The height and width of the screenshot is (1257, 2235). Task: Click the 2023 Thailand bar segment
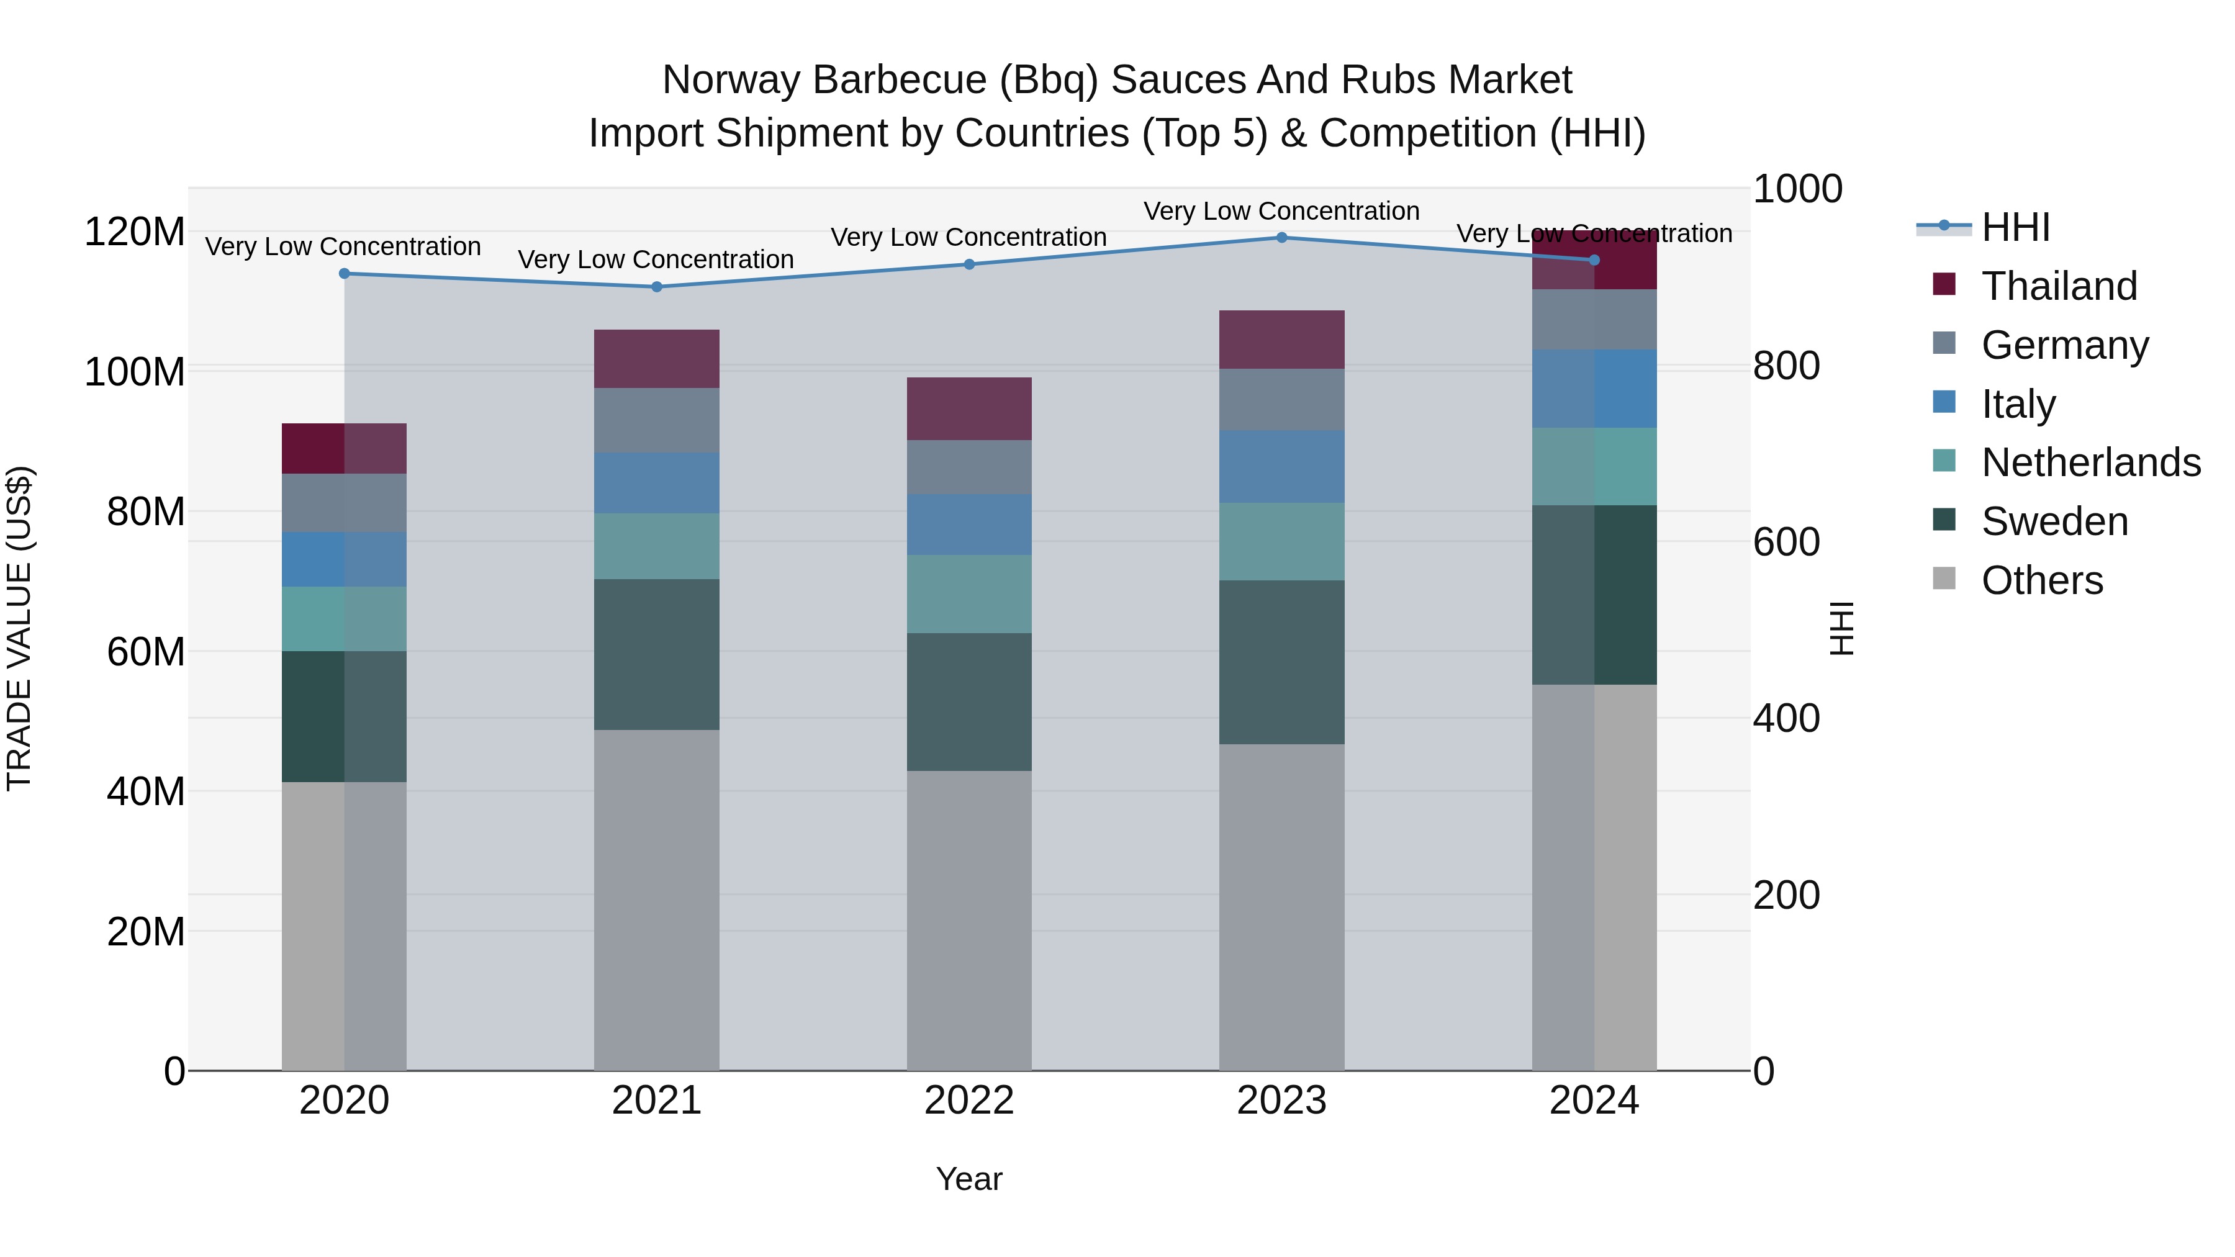pos(1281,340)
